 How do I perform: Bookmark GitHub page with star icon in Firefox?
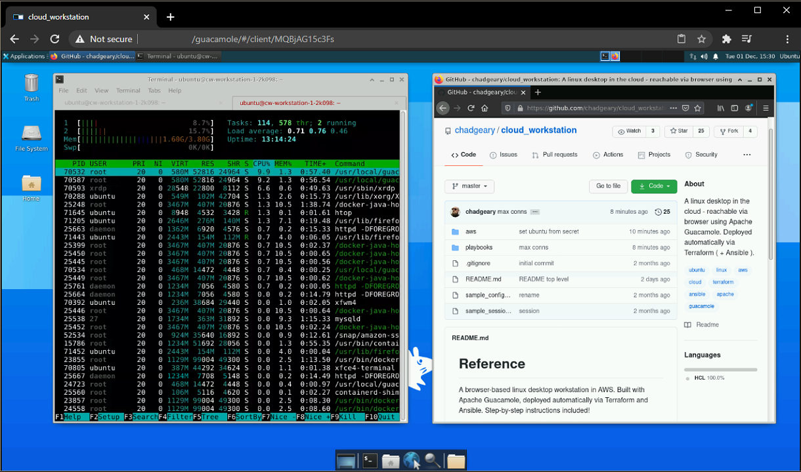click(697, 108)
